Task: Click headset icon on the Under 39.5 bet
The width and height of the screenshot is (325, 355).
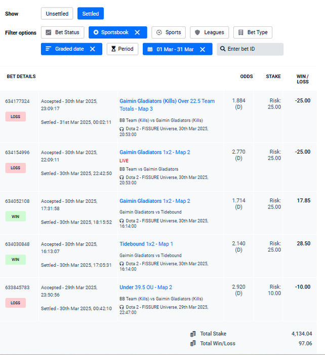Action: coord(122,307)
